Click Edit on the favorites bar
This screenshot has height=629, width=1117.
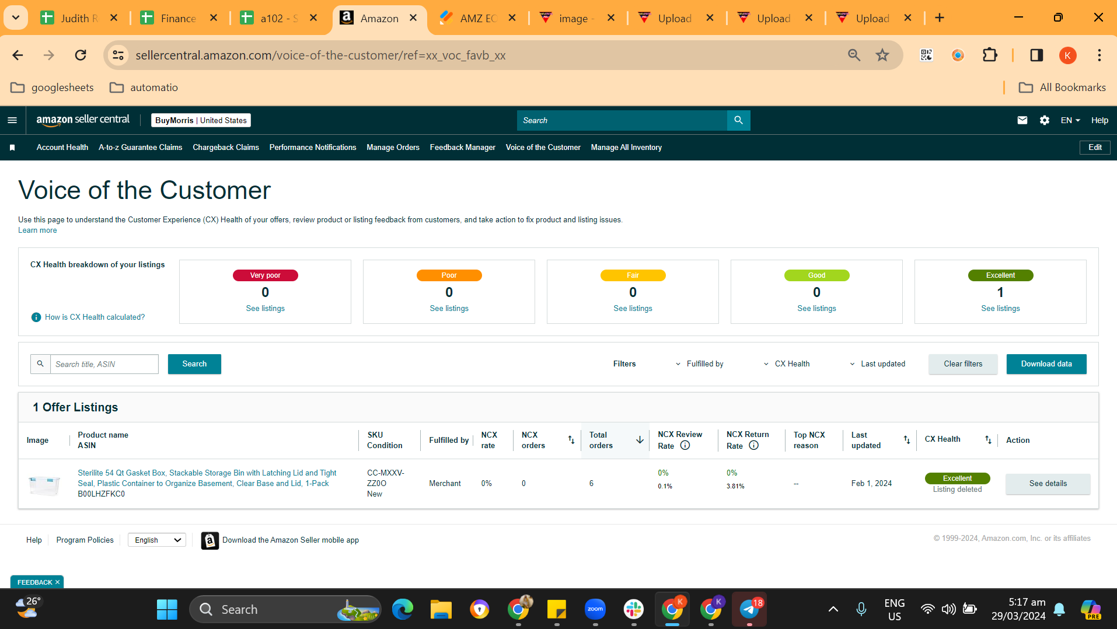(1095, 148)
